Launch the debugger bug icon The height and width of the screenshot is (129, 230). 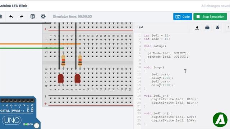point(217,28)
